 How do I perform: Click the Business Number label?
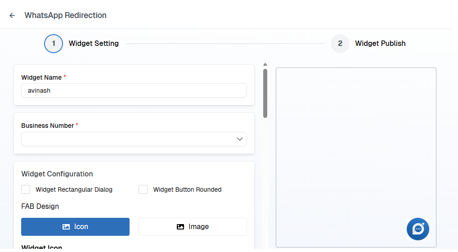[x=48, y=126]
